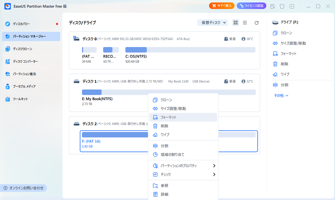The width and height of the screenshot is (335, 200).
Task: Click the ディスク 2 drive icon
Action: pyautogui.click(x=76, y=124)
